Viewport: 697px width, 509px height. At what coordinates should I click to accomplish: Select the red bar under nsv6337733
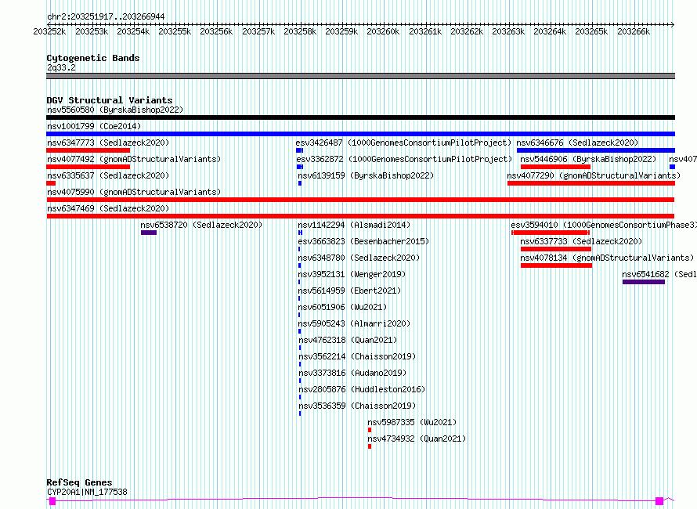tap(556, 249)
